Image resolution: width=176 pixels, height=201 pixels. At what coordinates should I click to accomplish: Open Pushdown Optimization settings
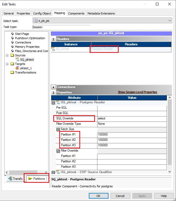[x=30, y=38]
